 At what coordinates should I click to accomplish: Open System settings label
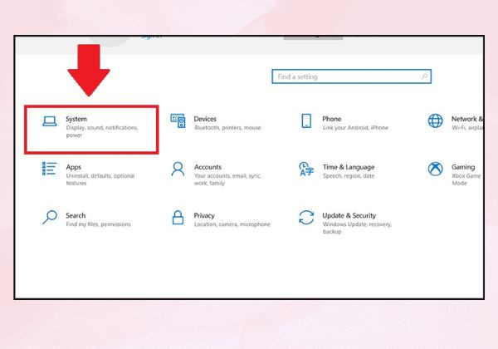tap(76, 119)
